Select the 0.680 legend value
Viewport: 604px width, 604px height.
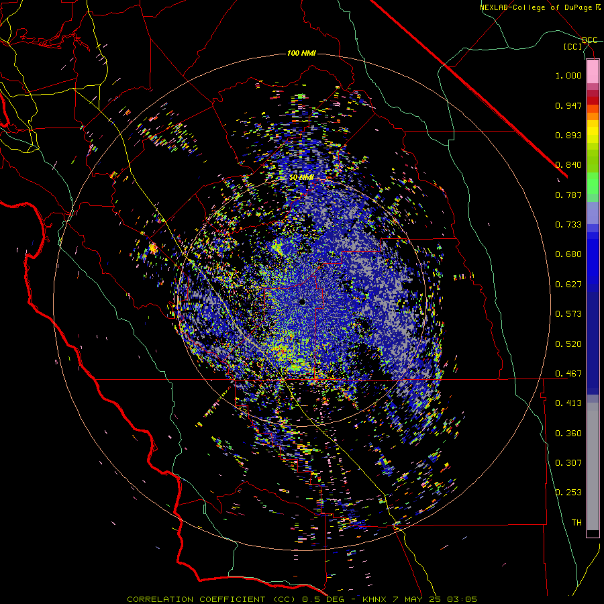[568, 254]
